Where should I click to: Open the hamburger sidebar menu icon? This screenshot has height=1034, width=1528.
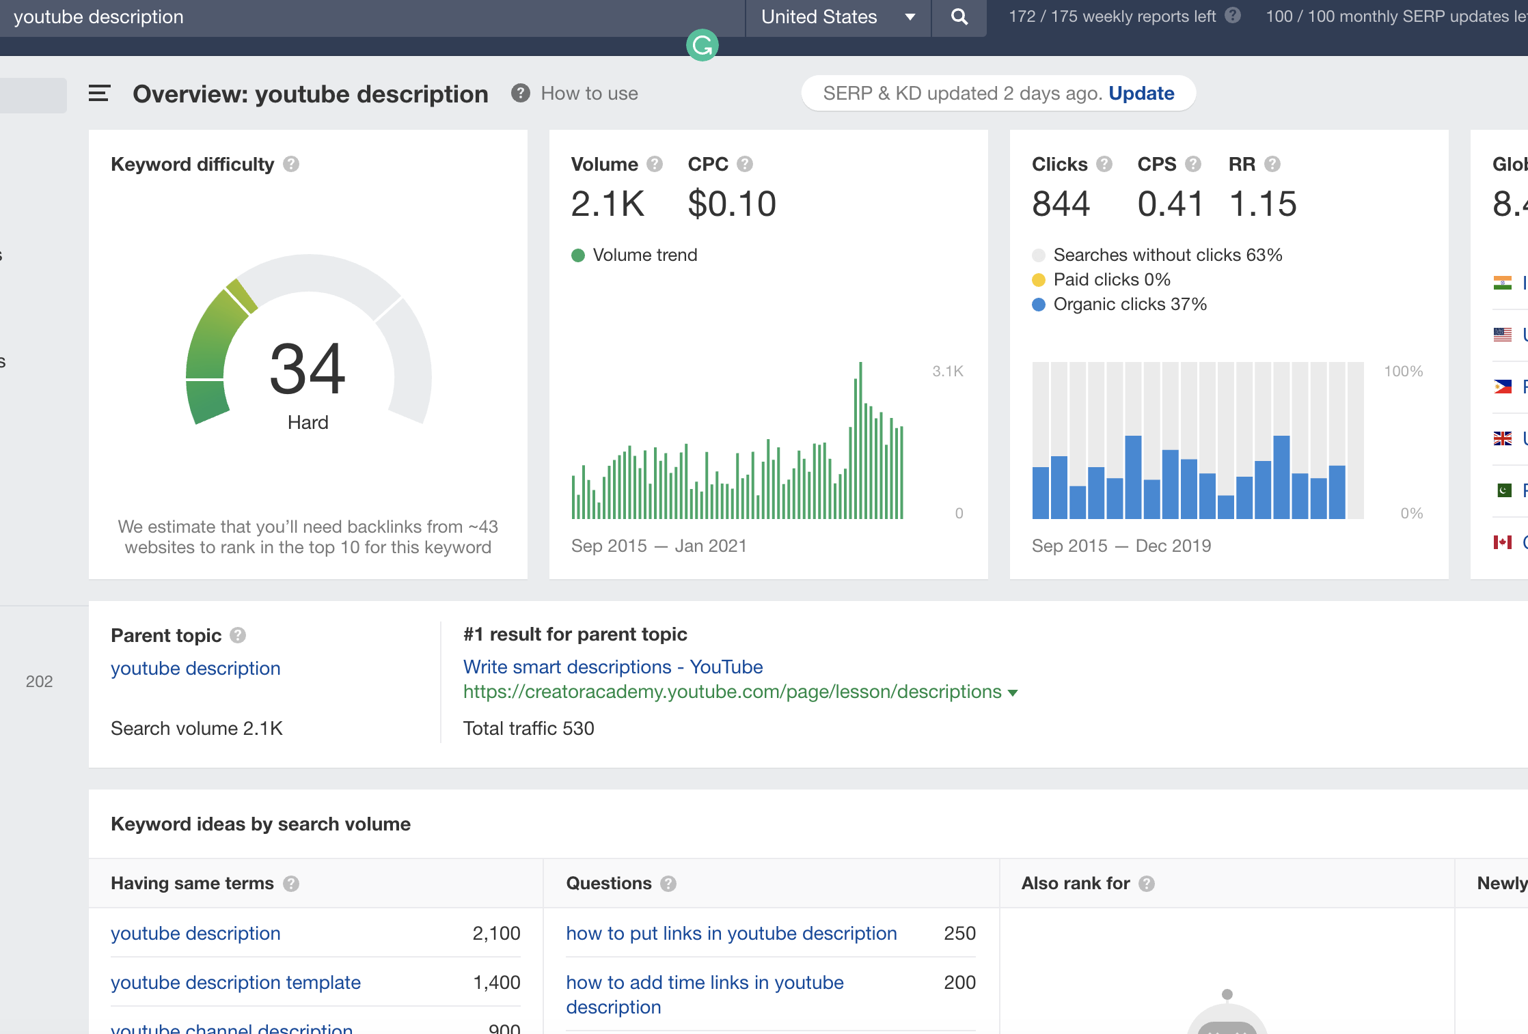[99, 94]
